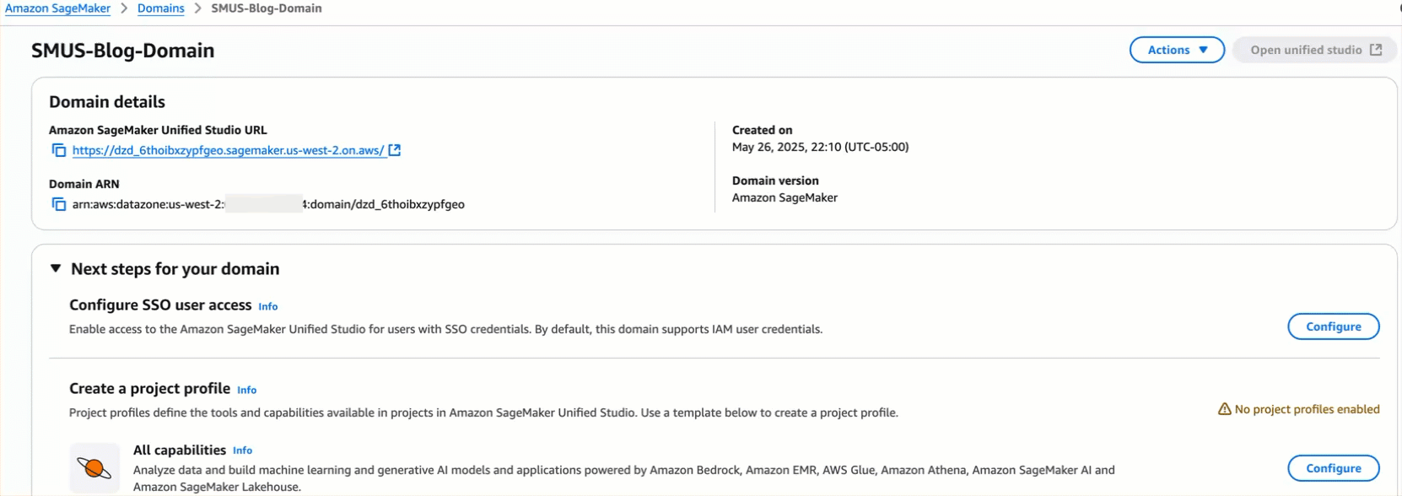Open the Unified Studio URL link
Image resolution: width=1402 pixels, height=496 pixels.
[x=228, y=150]
